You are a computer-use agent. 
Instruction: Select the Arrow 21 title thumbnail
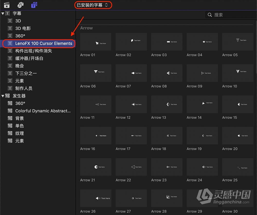(x=96, y=167)
